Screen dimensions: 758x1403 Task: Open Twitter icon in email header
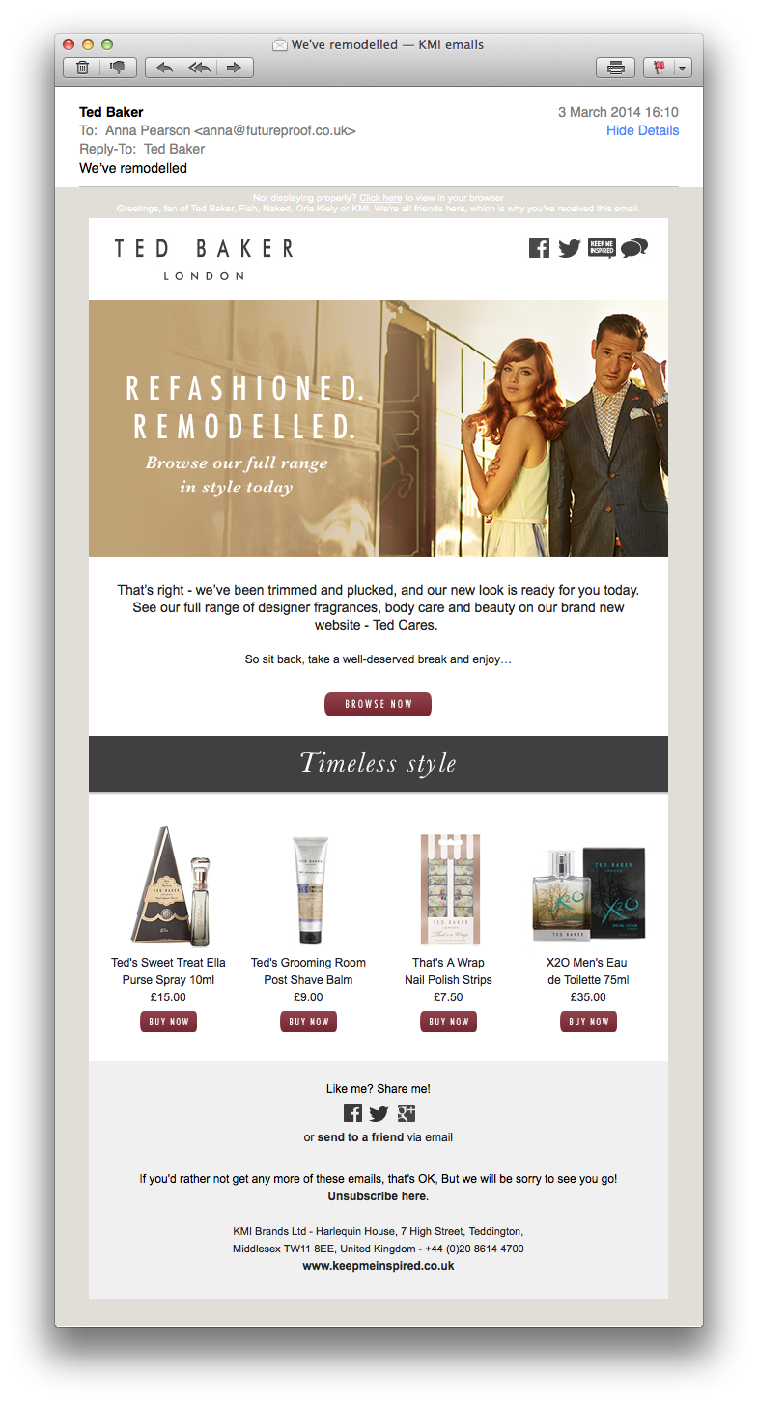point(570,248)
